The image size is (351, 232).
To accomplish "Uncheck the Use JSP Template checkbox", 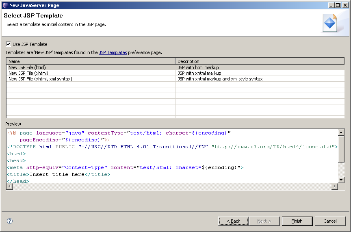I will tap(8, 44).
